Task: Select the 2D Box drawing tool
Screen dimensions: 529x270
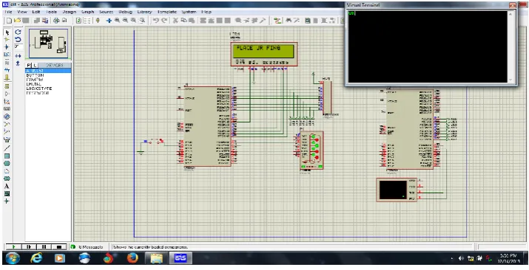Action: pyautogui.click(x=7, y=156)
